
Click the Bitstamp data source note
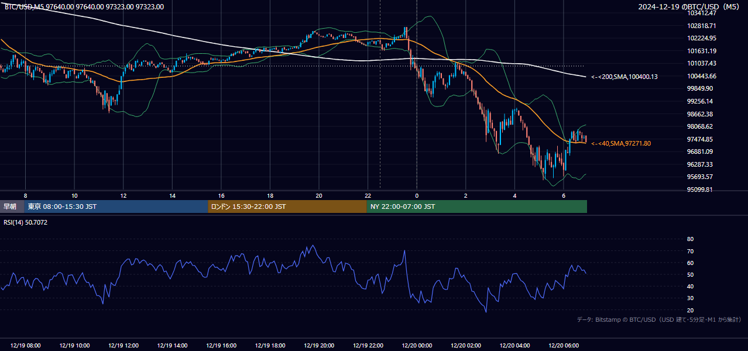point(659,319)
